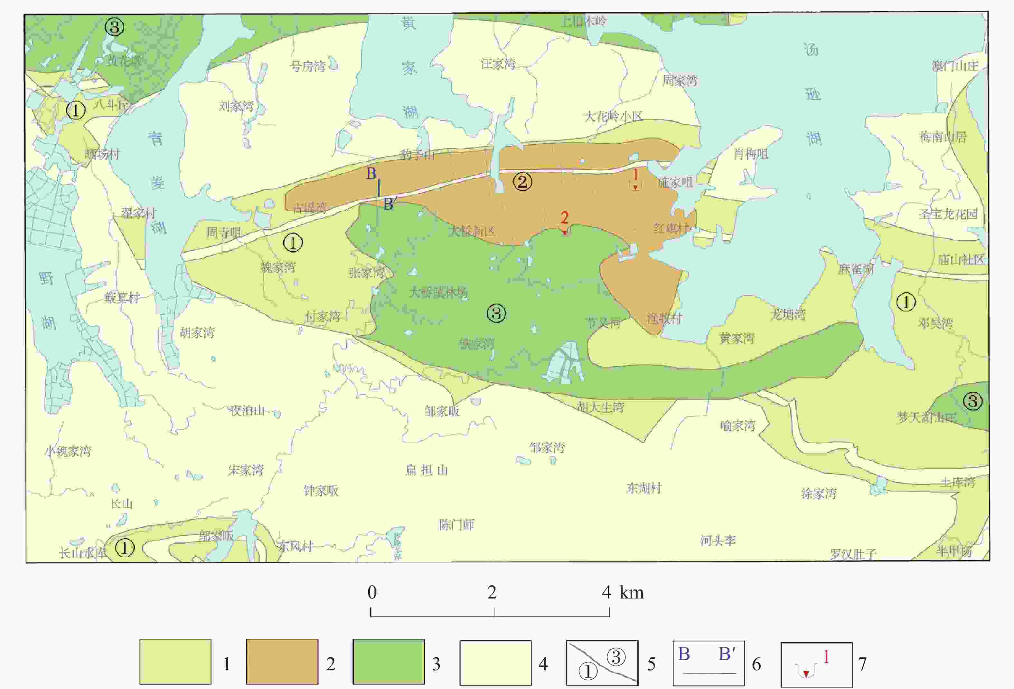Image resolution: width=1014 pixels, height=689 pixels.
Task: Click circled ③ at the top-left corner
Action: (114, 27)
